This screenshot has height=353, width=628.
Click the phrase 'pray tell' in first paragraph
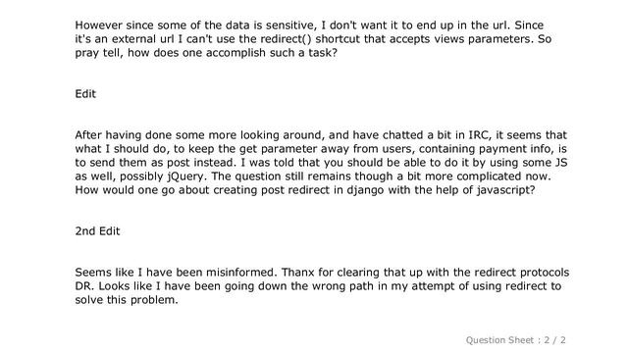[98, 53]
